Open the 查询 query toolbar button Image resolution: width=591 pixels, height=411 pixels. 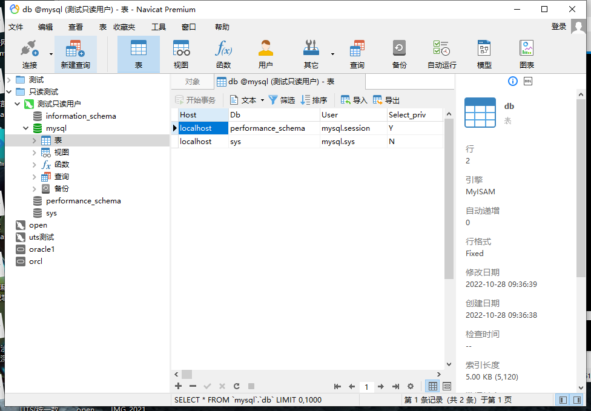357,54
